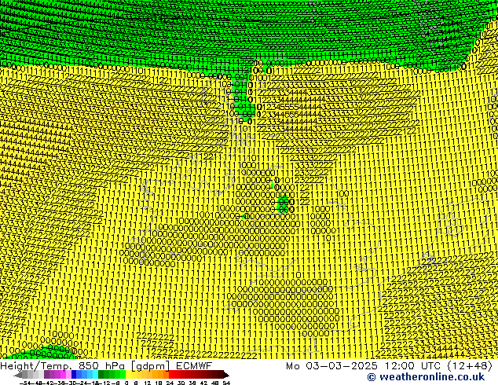Click the dark green legend swatch above -12
Screen dimensions: 498x385
pyautogui.click(x=101, y=374)
